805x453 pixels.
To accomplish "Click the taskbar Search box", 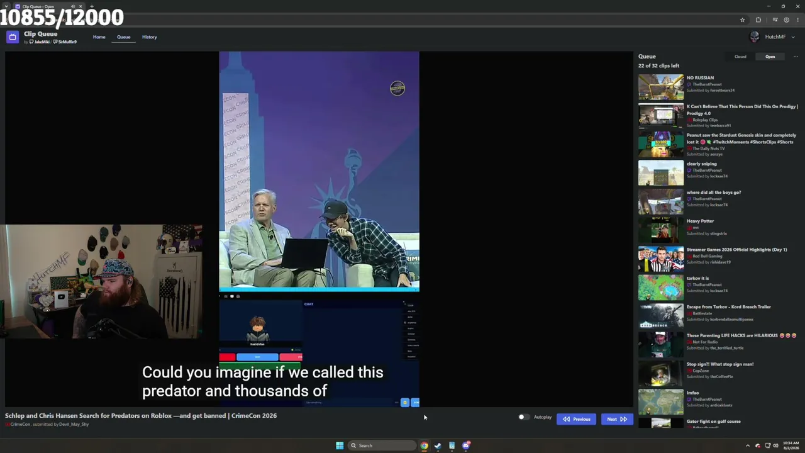I will [x=382, y=445].
